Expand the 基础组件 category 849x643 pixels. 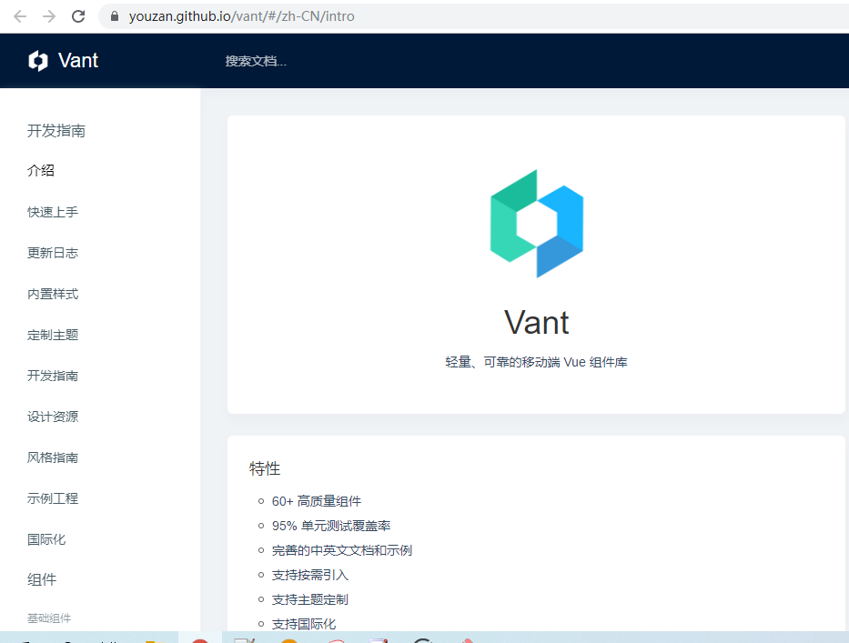[48, 618]
